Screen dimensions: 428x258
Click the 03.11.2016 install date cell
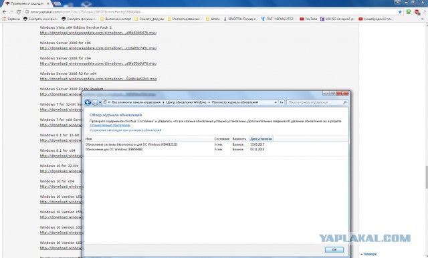pyautogui.click(x=257, y=149)
